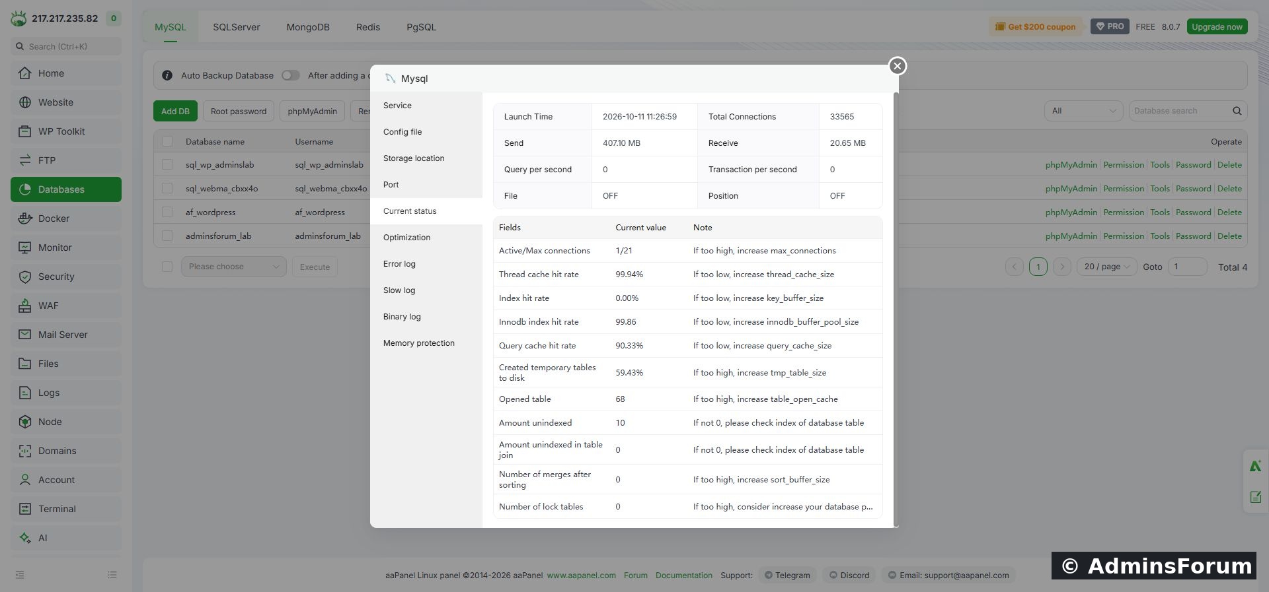Image resolution: width=1269 pixels, height=592 pixels.
Task: Check the sql_wp_adminslab row checkbox
Action: (x=167, y=165)
